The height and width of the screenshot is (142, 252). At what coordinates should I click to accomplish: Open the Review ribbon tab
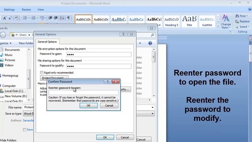[x=26, y=9]
